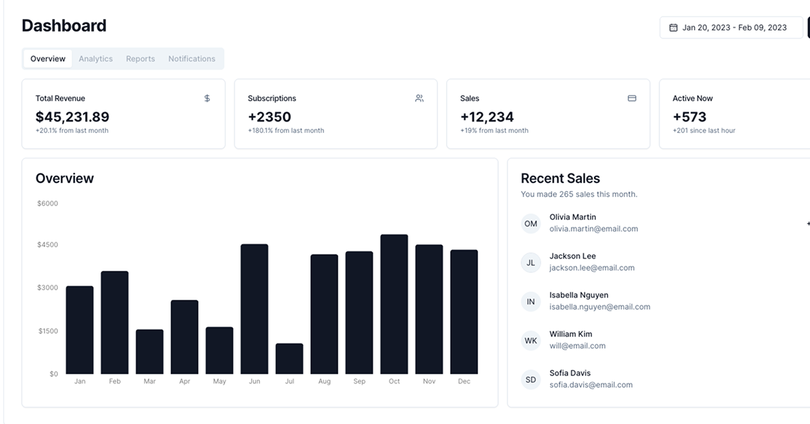
Task: Open the Reports tab
Action: coord(140,59)
